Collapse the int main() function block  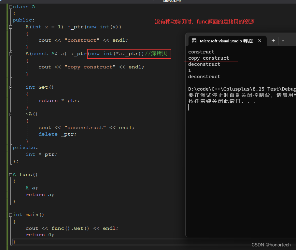point(10,215)
